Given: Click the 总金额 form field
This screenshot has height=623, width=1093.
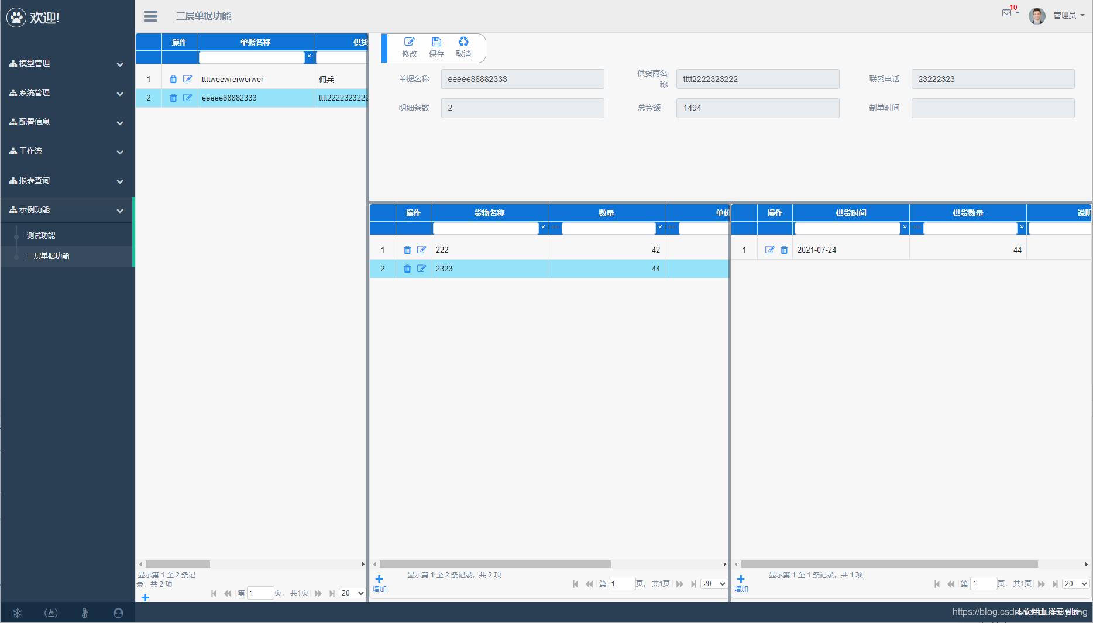Looking at the screenshot, I should point(758,108).
